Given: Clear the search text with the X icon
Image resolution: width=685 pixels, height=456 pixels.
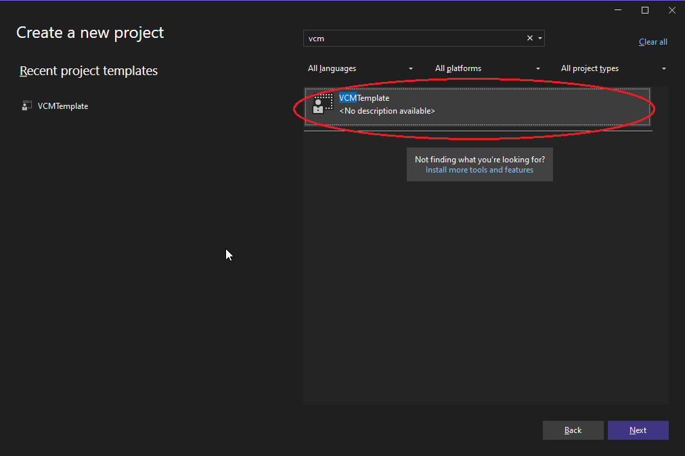Looking at the screenshot, I should point(530,39).
